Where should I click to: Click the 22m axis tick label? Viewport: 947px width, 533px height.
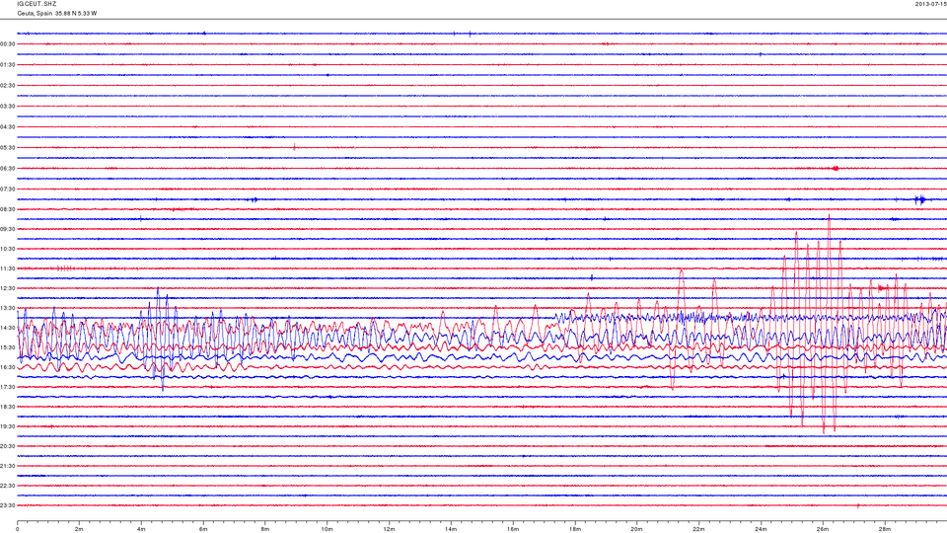[x=698, y=529]
